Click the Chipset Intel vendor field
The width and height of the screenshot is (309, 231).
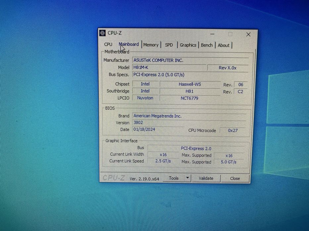coord(145,84)
